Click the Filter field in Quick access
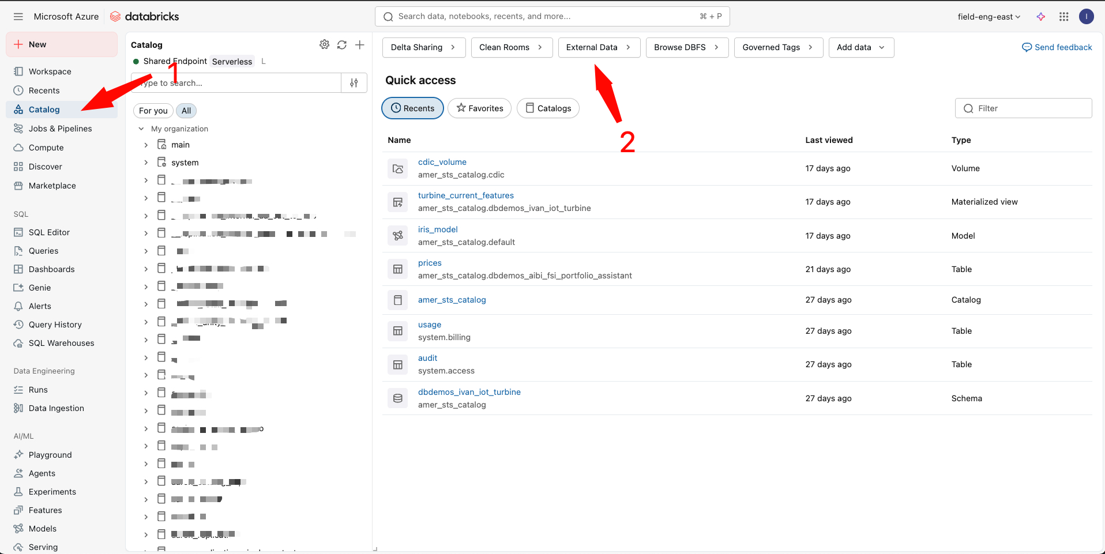Viewport: 1105px width, 554px height. 1023,108
